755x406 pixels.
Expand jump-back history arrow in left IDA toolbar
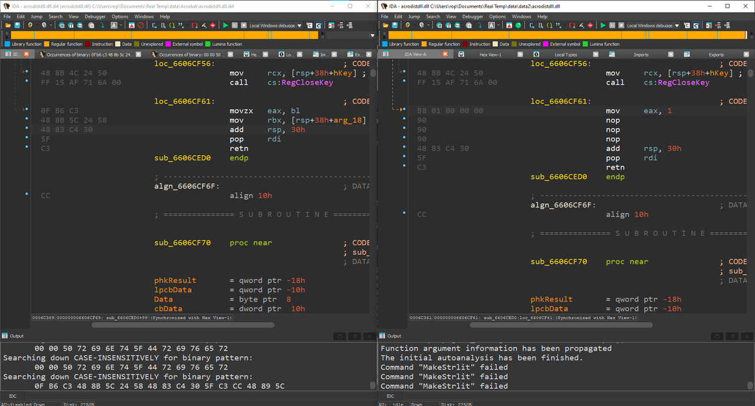[37, 25]
